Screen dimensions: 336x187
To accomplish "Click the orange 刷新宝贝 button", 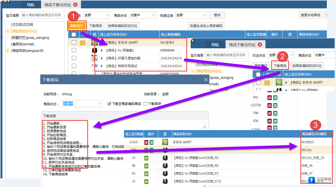I will click(77, 26).
